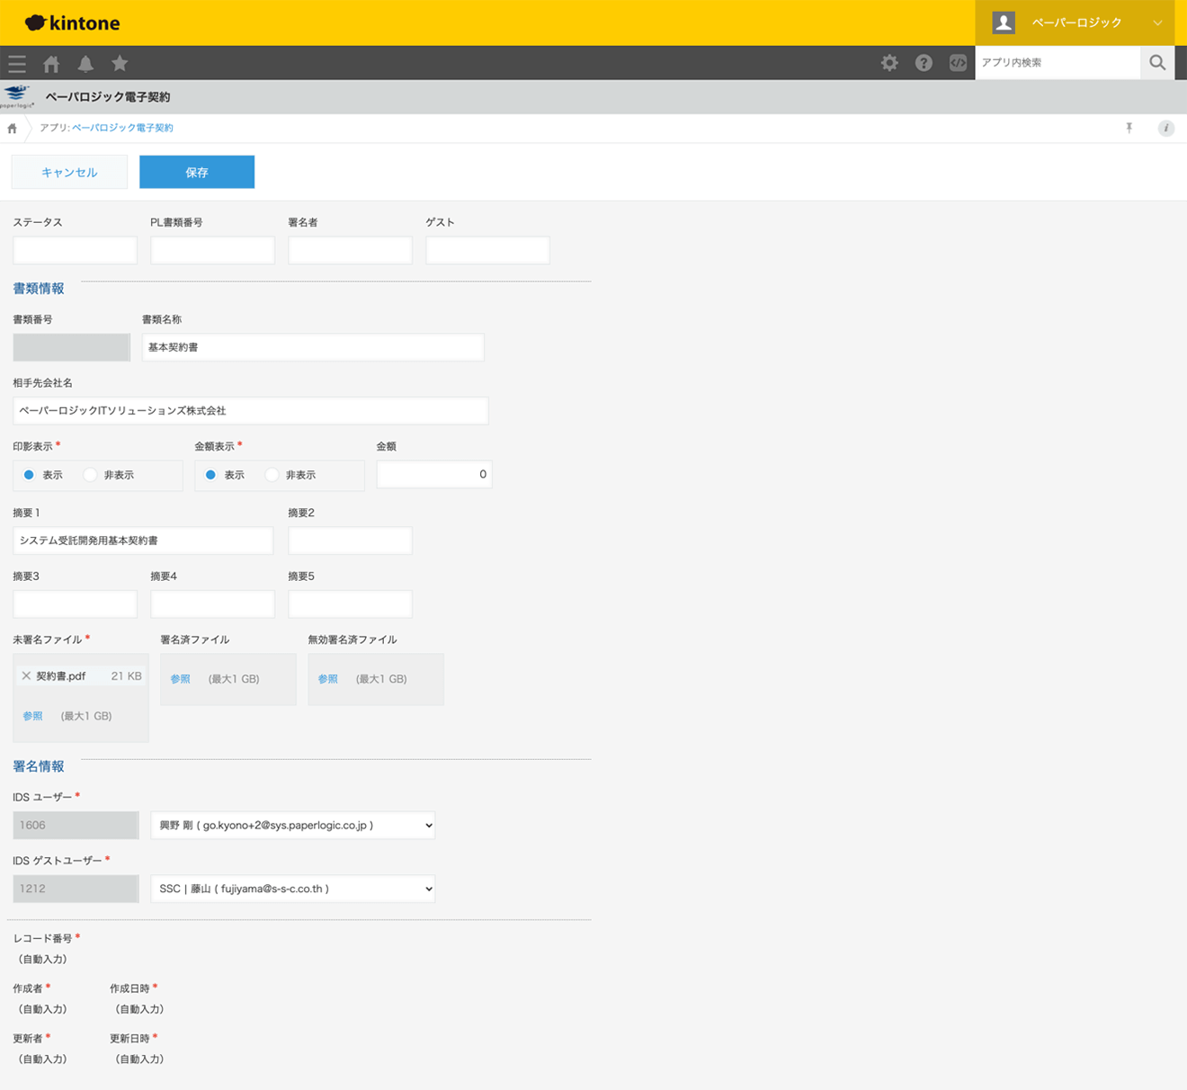The width and height of the screenshot is (1187, 1090).
Task: Open the bookmarks star icon
Action: [x=120, y=64]
